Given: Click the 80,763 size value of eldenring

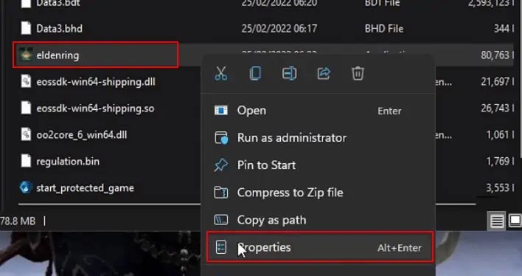Looking at the screenshot, I should 495,55.
